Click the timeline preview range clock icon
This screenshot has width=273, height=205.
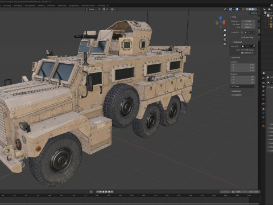coord(233,192)
